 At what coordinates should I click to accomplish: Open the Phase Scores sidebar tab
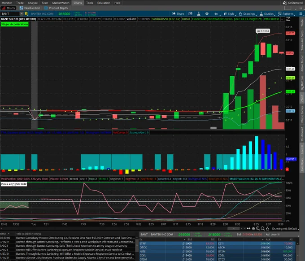click(x=302, y=114)
